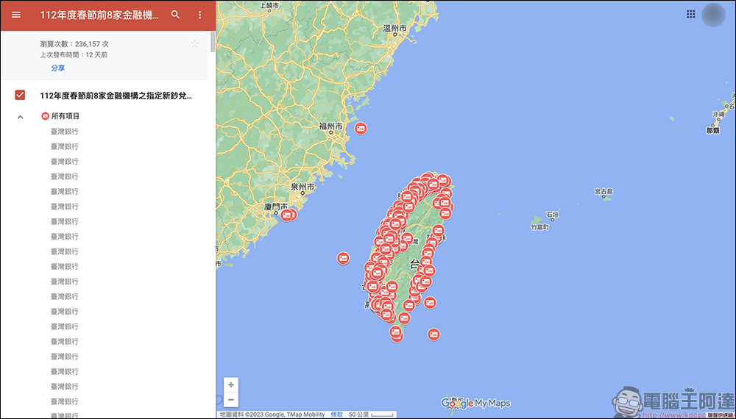This screenshot has width=736, height=419.
Task: Select the offshore island marker nearest Taiwan's southeast coast
Action: [x=430, y=303]
